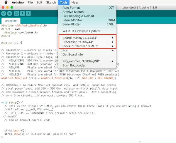Click the green zoom window button
The width and height of the screenshot is (176, 143).
click(x=12, y=8)
